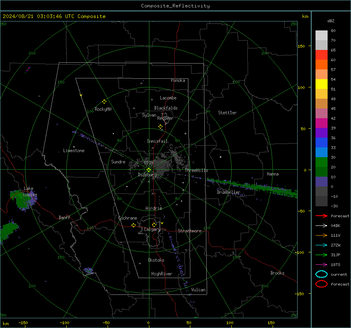Click the dBZ legend heading
Screen dimensions: 351x328
click(331, 21)
